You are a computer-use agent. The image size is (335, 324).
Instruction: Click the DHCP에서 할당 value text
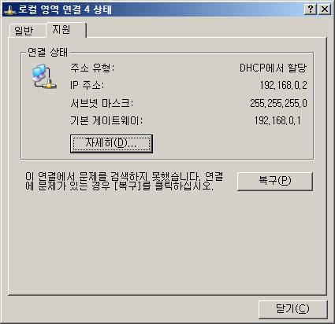coord(274,68)
